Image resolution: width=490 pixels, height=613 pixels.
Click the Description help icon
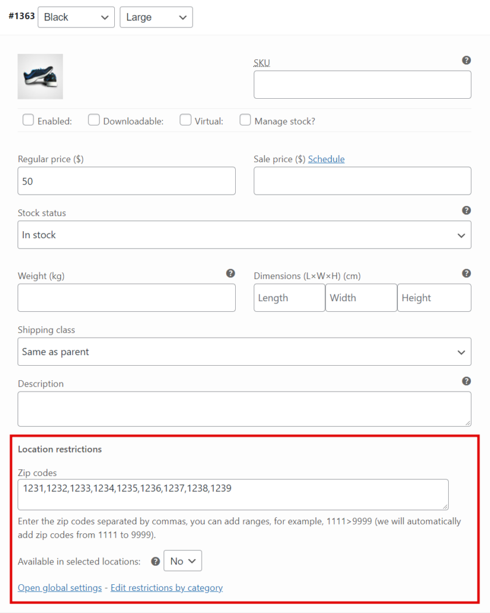[x=467, y=381]
